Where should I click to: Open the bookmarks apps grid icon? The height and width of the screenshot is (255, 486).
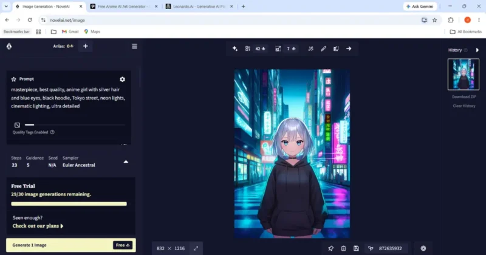click(38, 32)
